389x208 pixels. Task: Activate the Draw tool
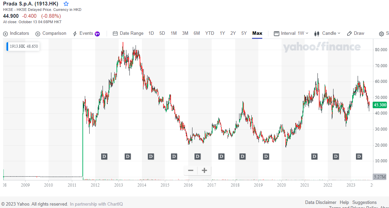(x=356, y=33)
